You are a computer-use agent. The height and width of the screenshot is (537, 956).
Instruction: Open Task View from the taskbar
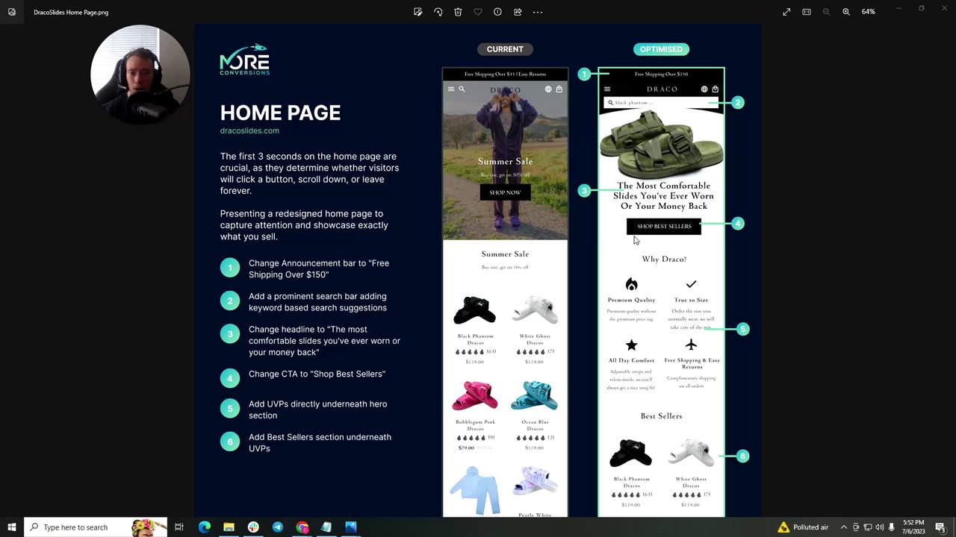179,527
